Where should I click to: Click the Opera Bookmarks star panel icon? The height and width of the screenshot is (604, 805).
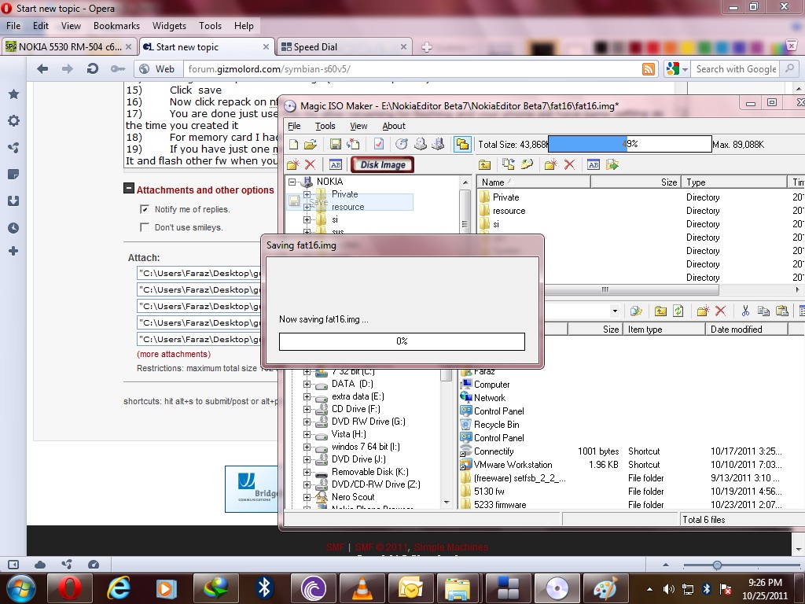[14, 94]
